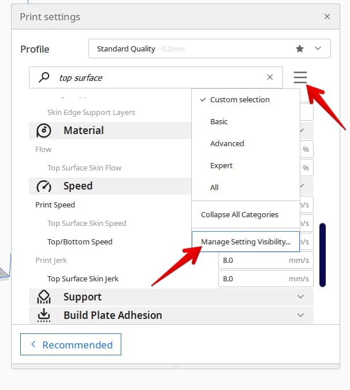Screen dimensions: 350x390
Task: Edit the Top Surface Skin Jerk value
Action: click(254, 278)
